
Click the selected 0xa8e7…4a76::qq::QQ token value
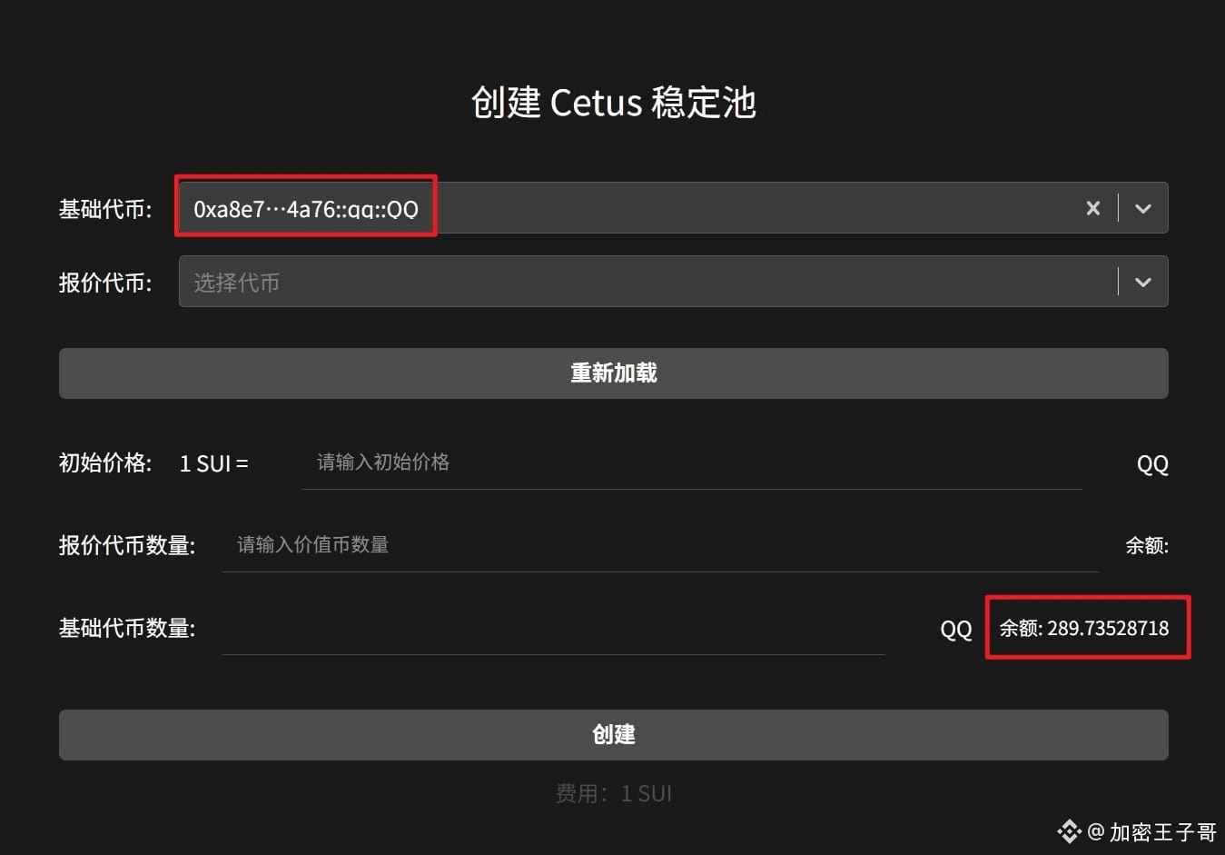coord(306,209)
